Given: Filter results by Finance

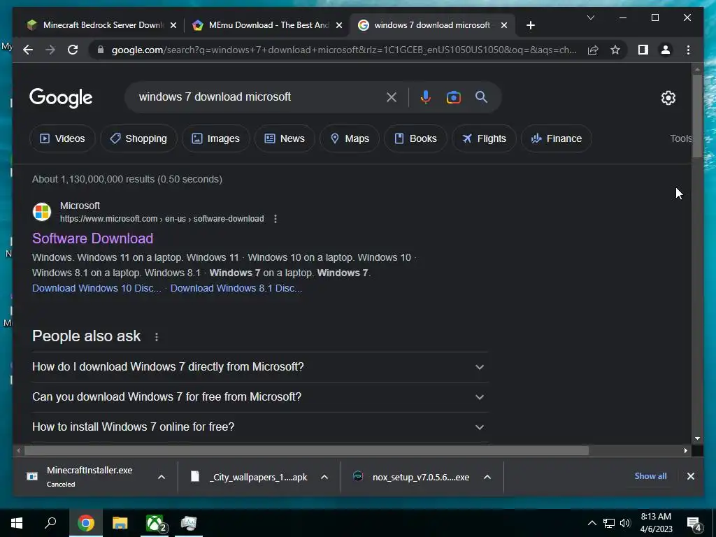Looking at the screenshot, I should (556, 138).
